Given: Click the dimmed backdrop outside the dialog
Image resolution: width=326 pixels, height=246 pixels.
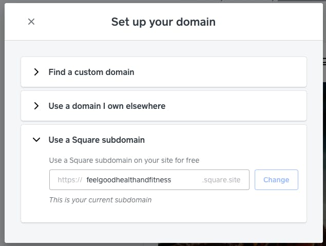Looking at the screenshot, I should [x=2, y=125].
